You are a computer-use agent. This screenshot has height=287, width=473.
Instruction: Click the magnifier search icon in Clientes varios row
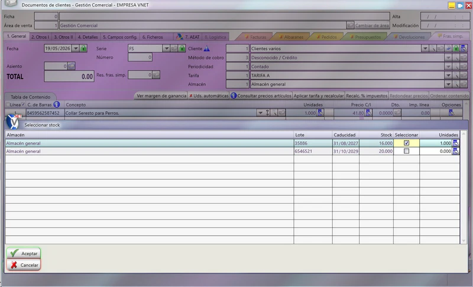pyautogui.click(x=433, y=48)
